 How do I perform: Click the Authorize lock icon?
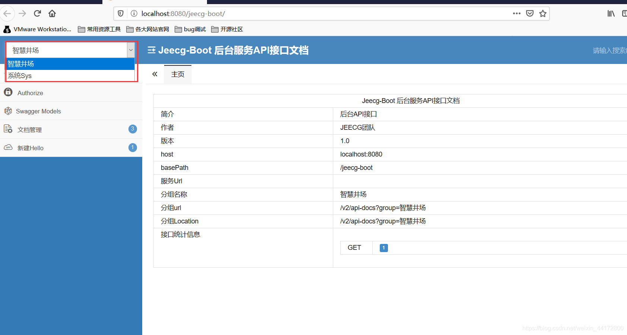[8, 92]
